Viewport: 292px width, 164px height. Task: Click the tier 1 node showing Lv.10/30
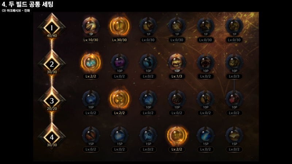(x=91, y=26)
